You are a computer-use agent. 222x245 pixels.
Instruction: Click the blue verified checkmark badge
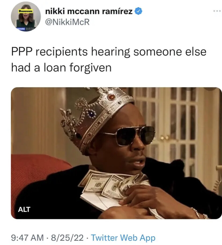pos(138,11)
